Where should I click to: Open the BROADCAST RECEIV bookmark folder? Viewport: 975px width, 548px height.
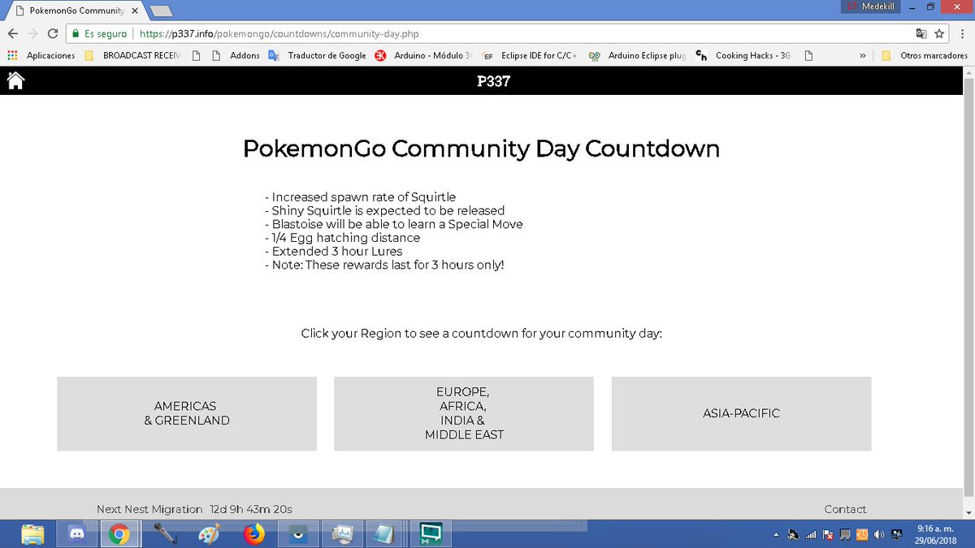[133, 55]
